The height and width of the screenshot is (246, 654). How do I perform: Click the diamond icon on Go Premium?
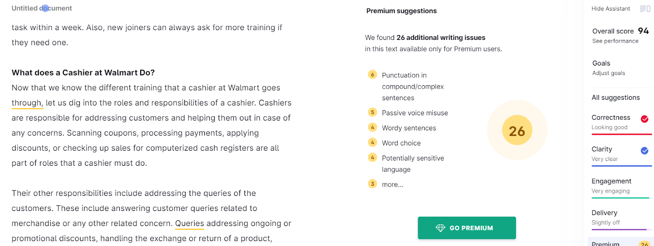click(x=440, y=228)
